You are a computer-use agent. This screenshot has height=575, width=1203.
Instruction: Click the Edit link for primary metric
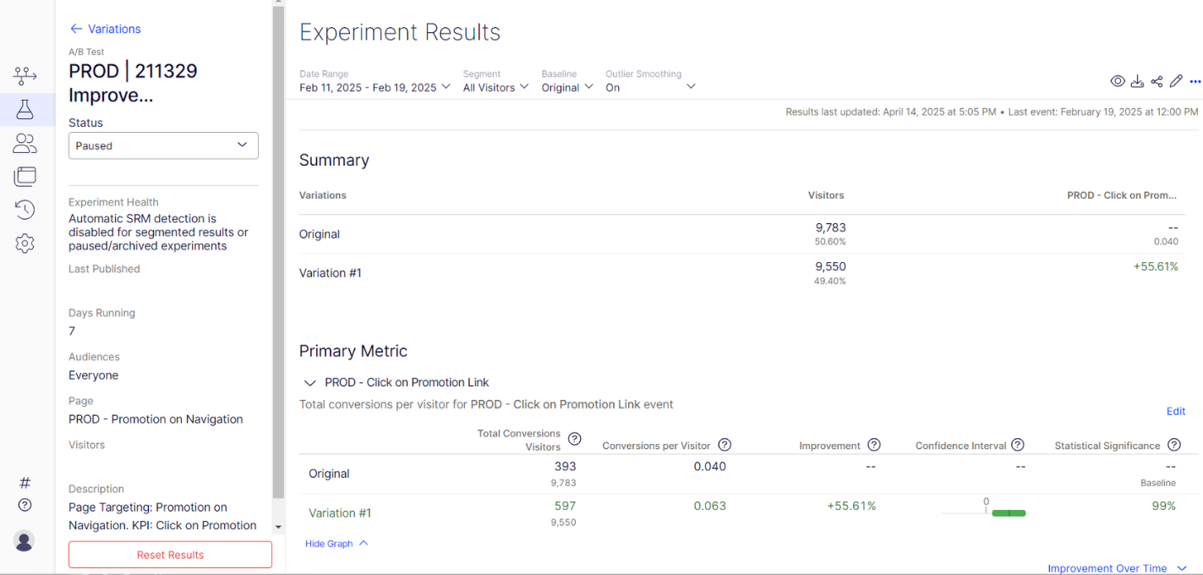[x=1176, y=411]
